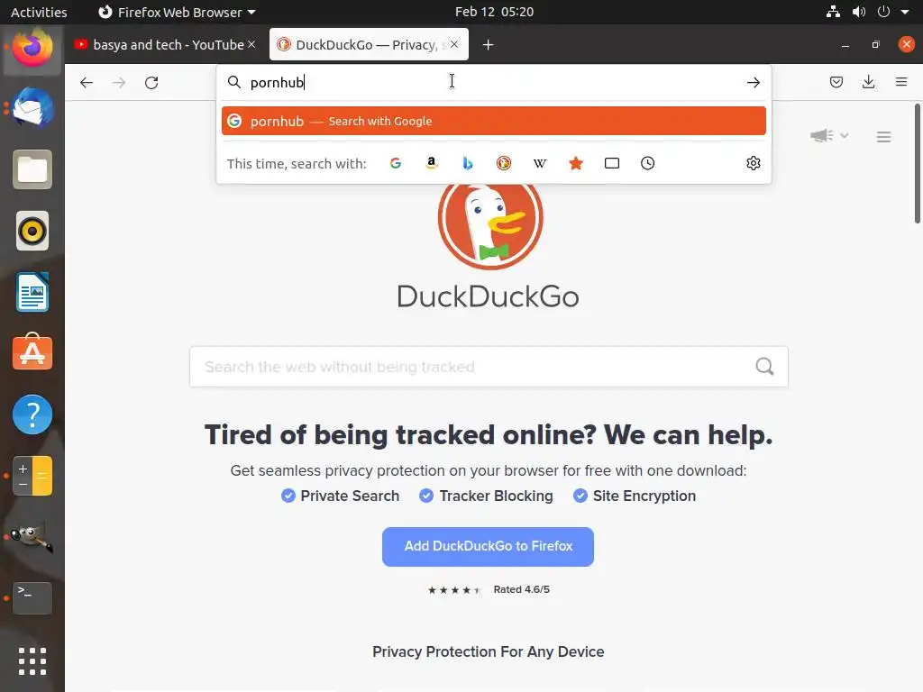This screenshot has width=923, height=692.
Task: Open the Firefox Web Browser app menu
Action: pos(178,12)
